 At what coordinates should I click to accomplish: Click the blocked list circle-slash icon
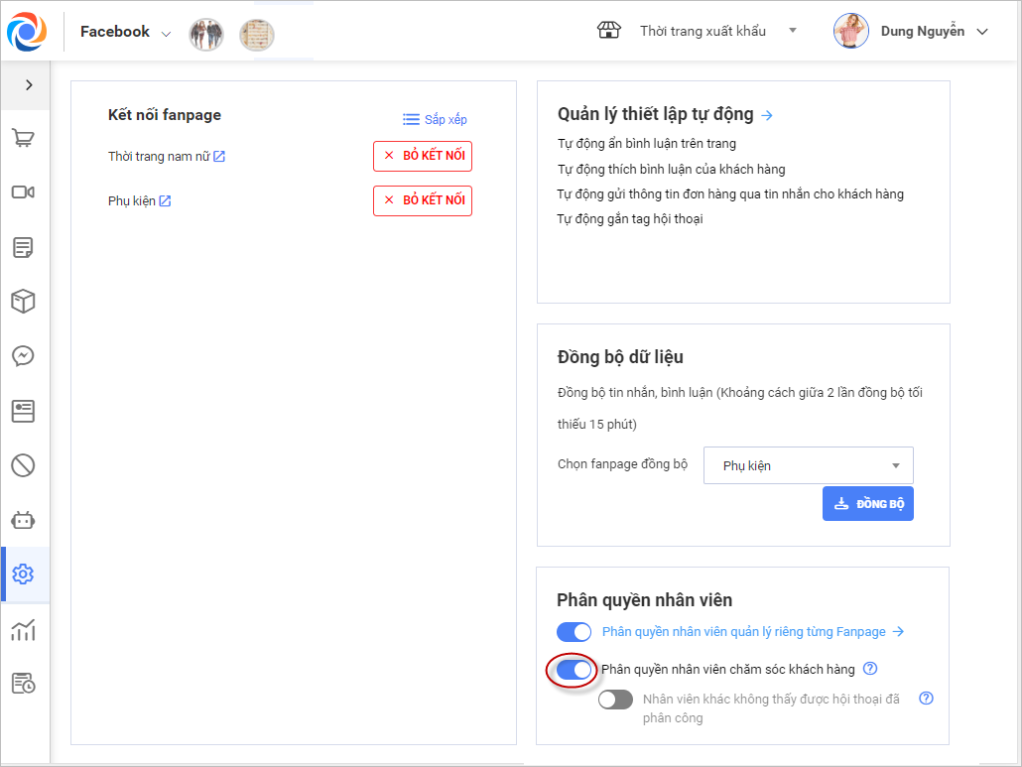(23, 464)
